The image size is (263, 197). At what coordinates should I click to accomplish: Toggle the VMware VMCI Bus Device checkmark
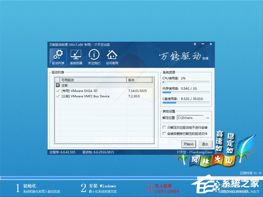[58, 96]
